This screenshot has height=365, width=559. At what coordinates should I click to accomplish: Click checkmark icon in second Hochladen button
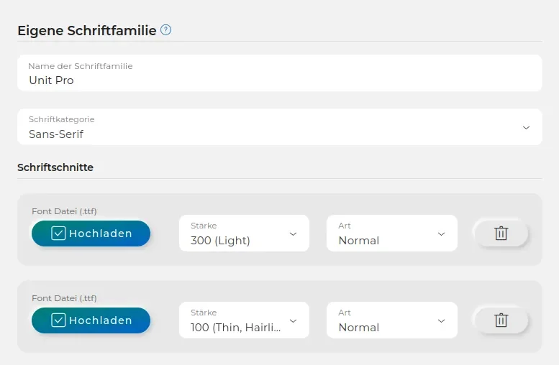point(58,320)
